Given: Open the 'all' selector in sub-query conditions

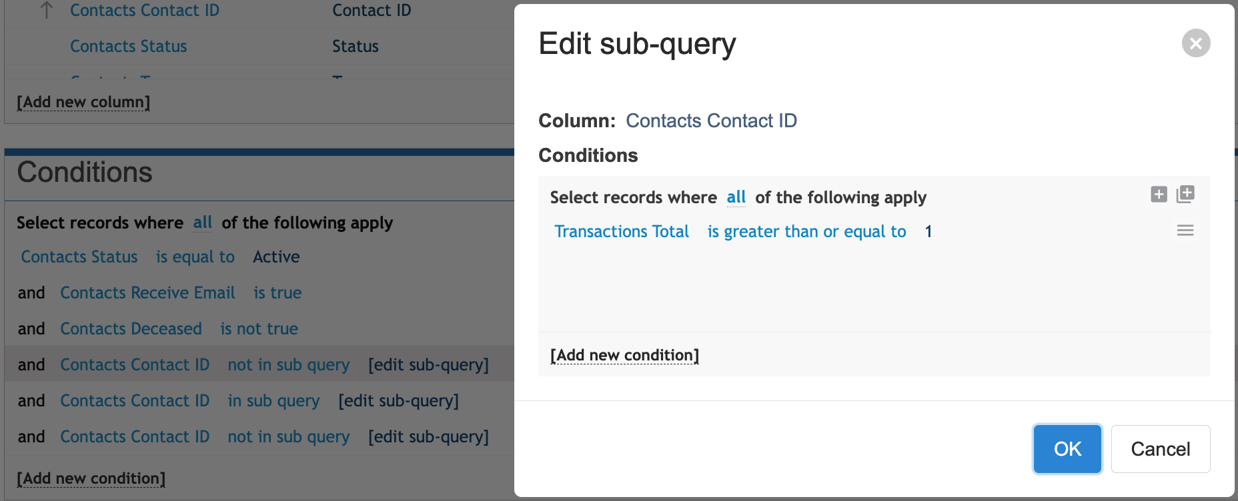Looking at the screenshot, I should tap(736, 197).
